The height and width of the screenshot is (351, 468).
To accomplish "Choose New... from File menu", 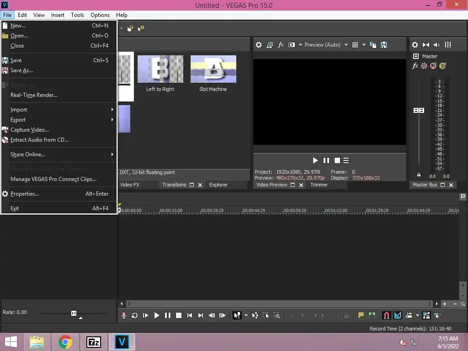I will 59,26.
